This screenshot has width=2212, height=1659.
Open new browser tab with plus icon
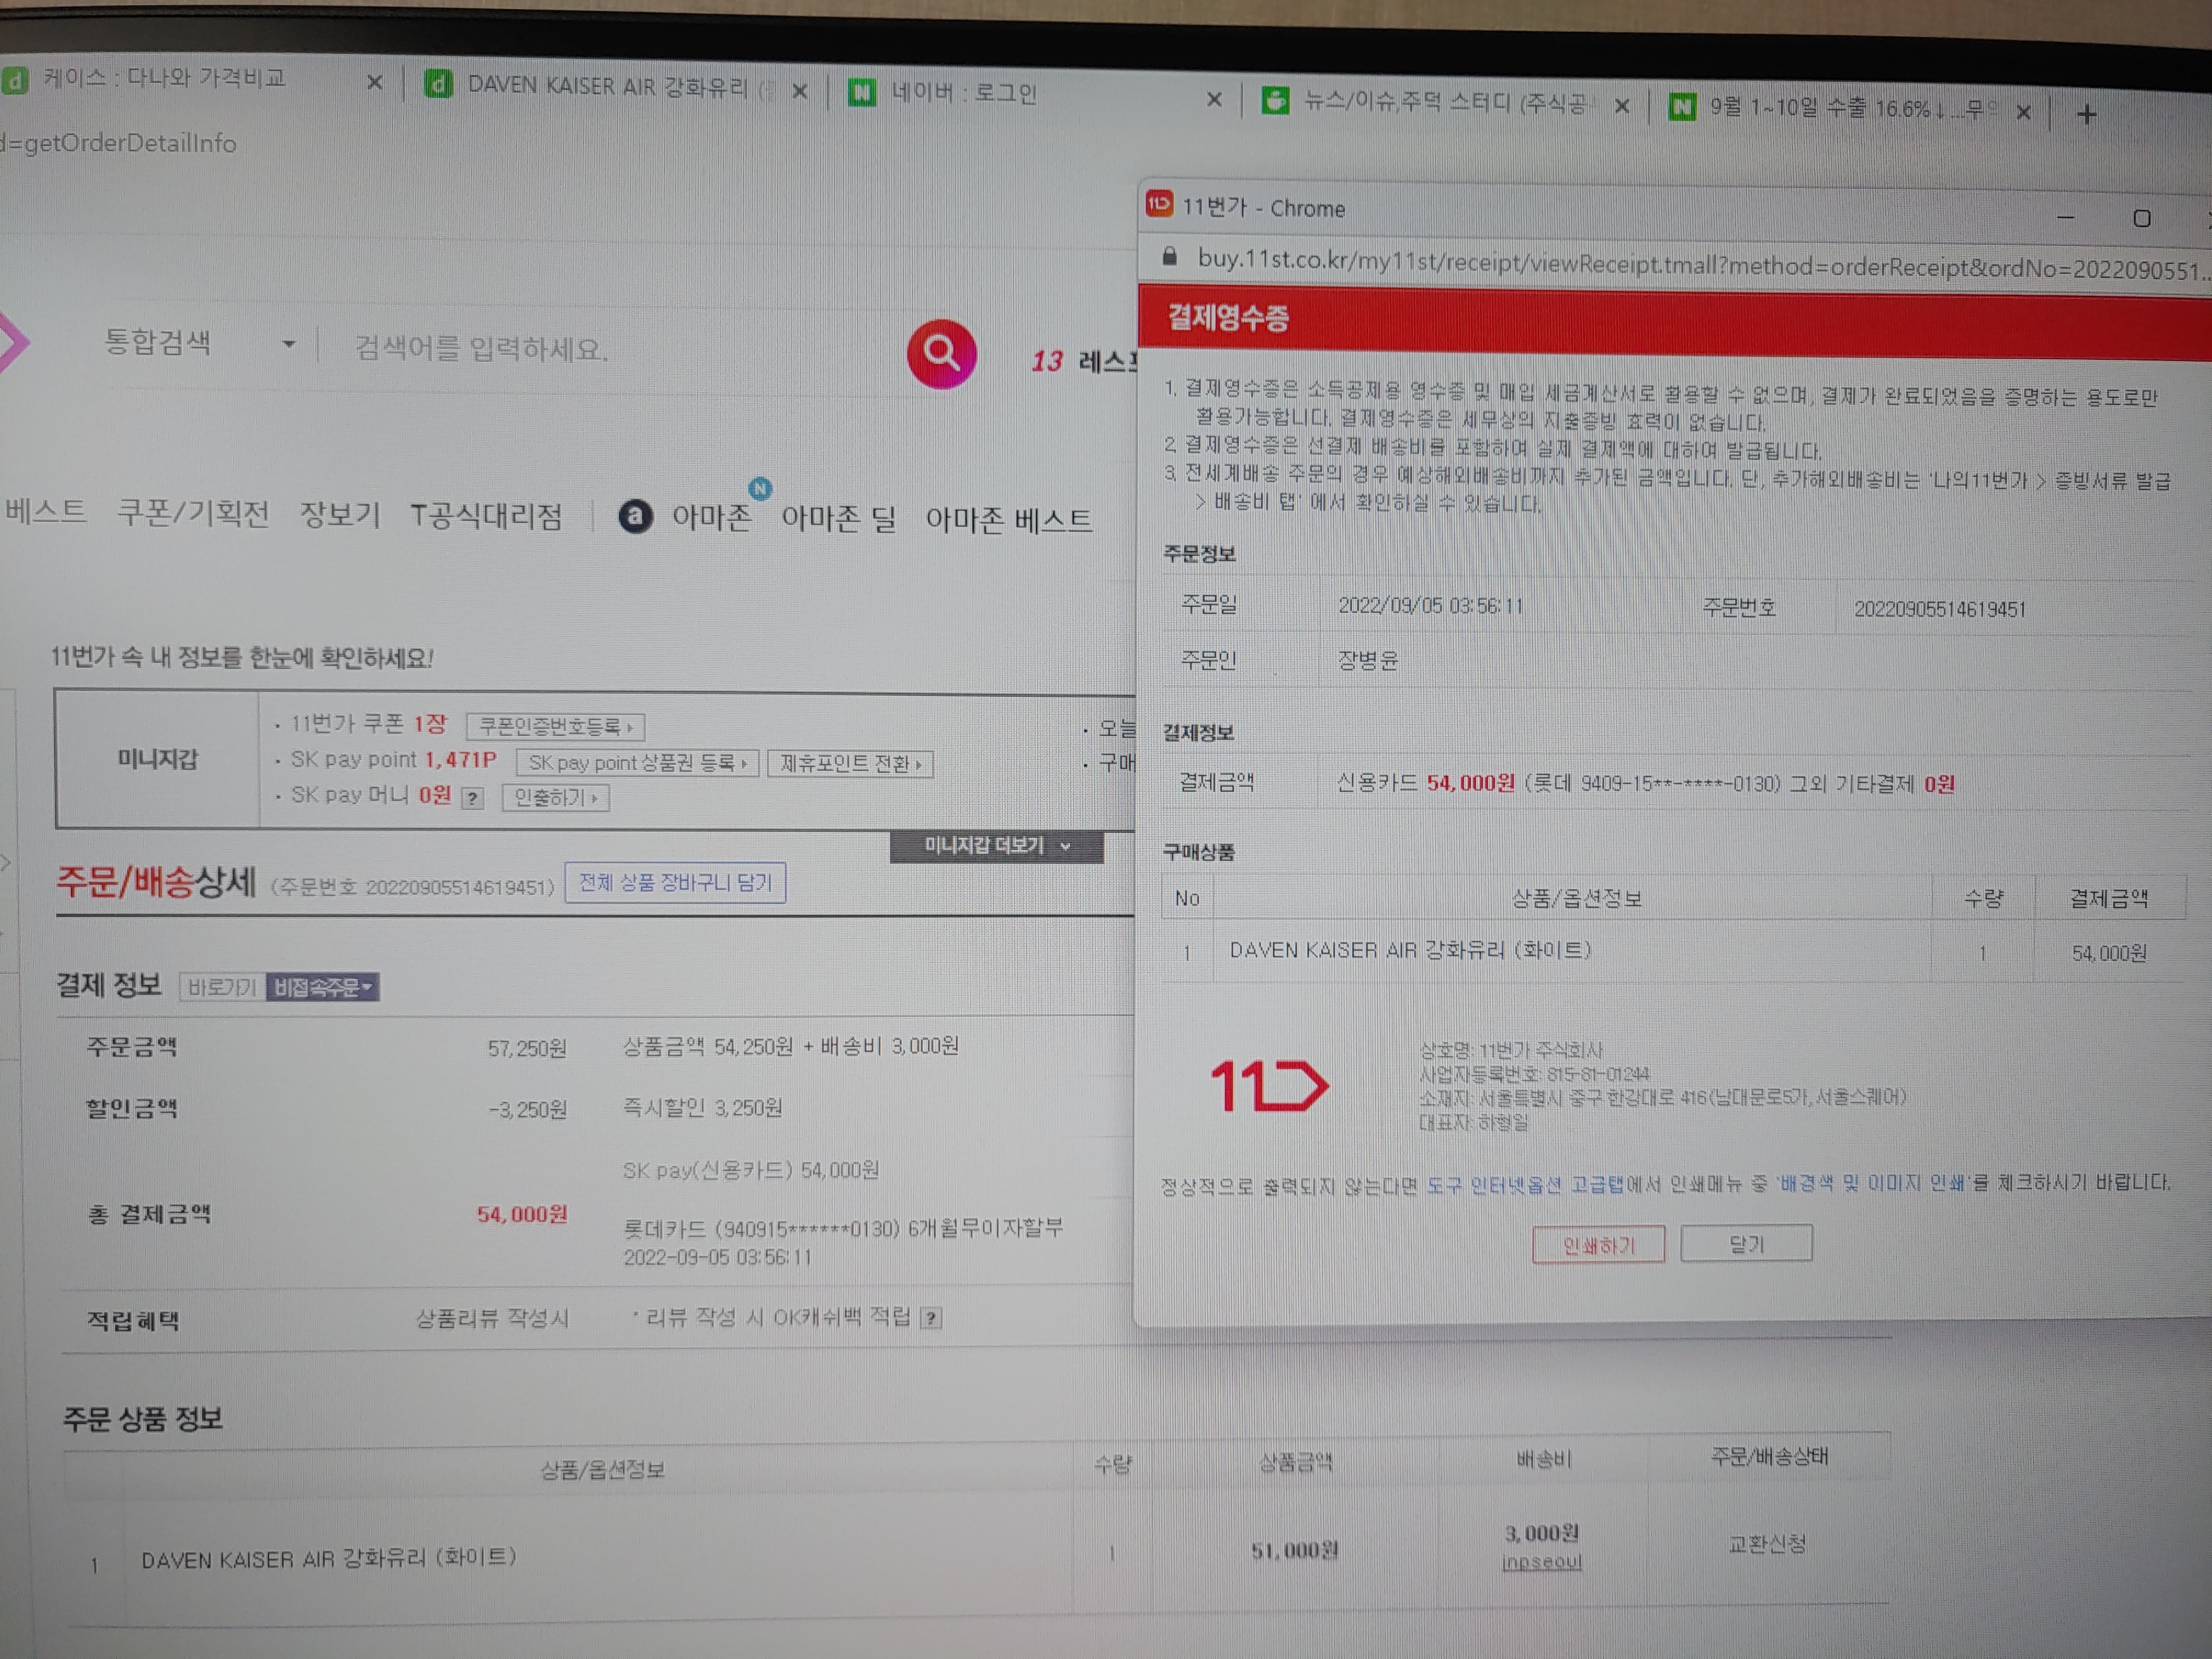point(2086,115)
